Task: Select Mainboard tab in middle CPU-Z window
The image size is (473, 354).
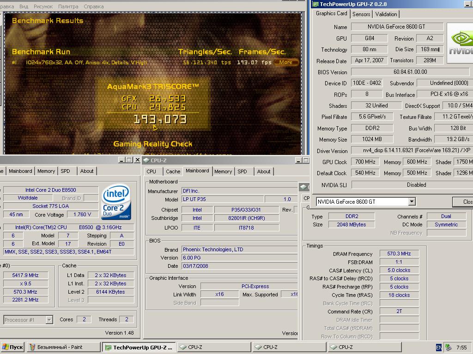Action: [197, 171]
